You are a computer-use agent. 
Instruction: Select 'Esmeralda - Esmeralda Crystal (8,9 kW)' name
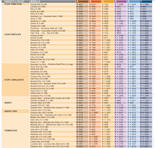pos(48,31)
